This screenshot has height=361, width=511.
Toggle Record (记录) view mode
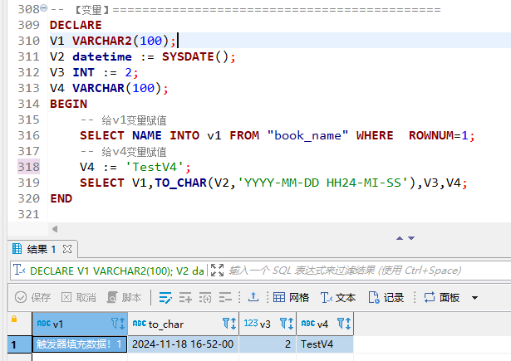click(386, 297)
